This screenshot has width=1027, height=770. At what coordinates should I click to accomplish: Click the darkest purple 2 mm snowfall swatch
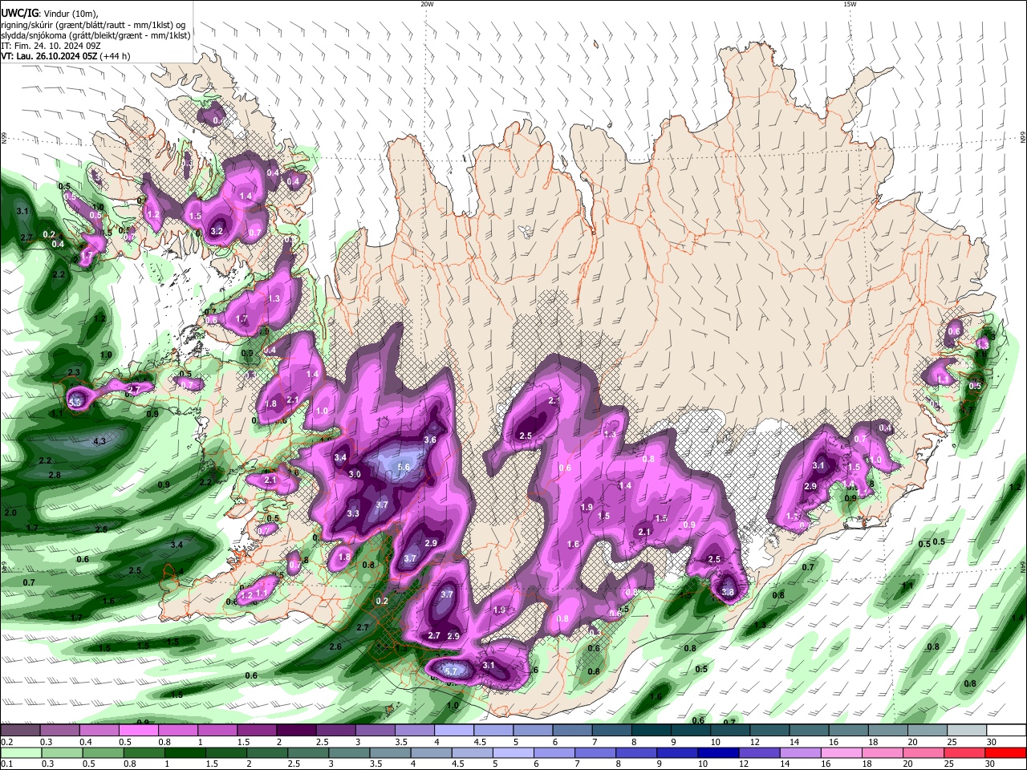click(x=296, y=731)
